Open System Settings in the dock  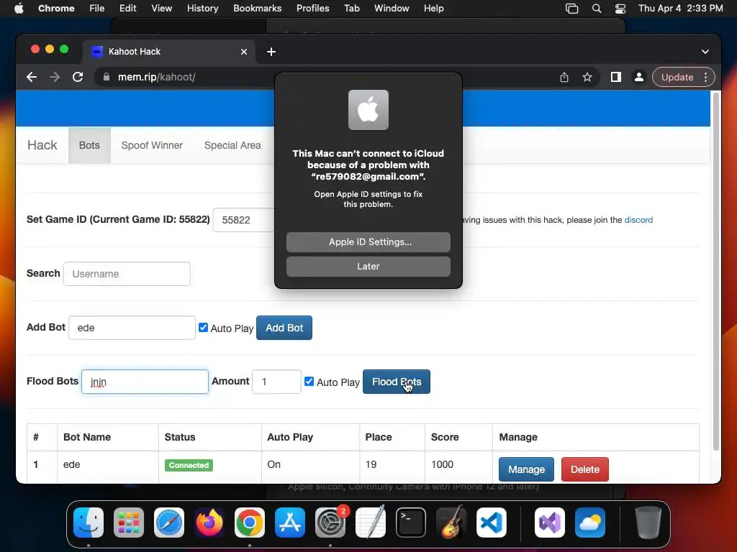330,523
